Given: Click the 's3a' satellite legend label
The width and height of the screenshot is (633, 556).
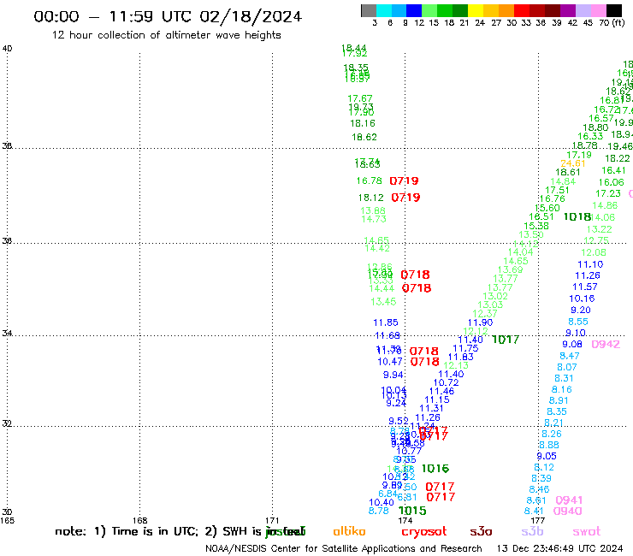Looking at the screenshot, I should tap(481, 531).
